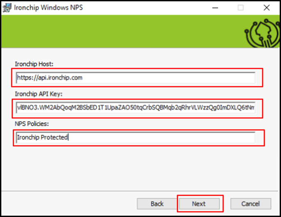Click the 'Ironchip API Key:' label
This screenshot has width=281, height=217.
39,94
